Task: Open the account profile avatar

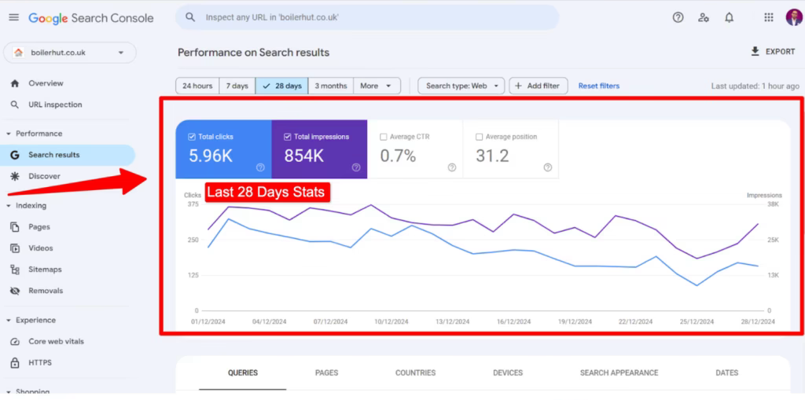Action: 794,17
